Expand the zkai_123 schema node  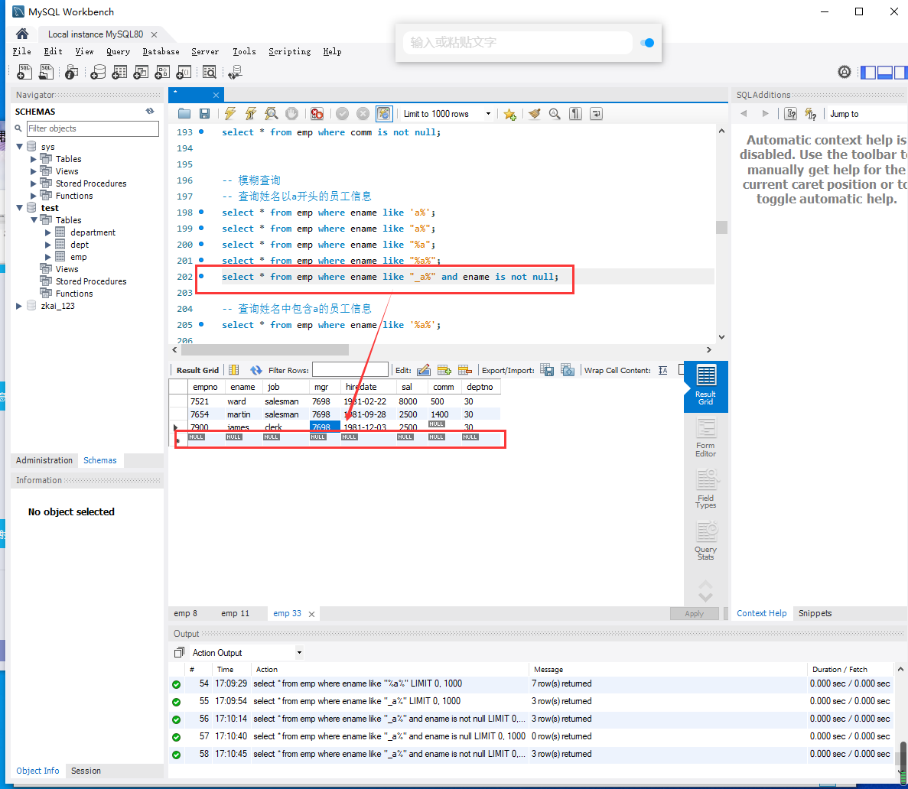[19, 307]
